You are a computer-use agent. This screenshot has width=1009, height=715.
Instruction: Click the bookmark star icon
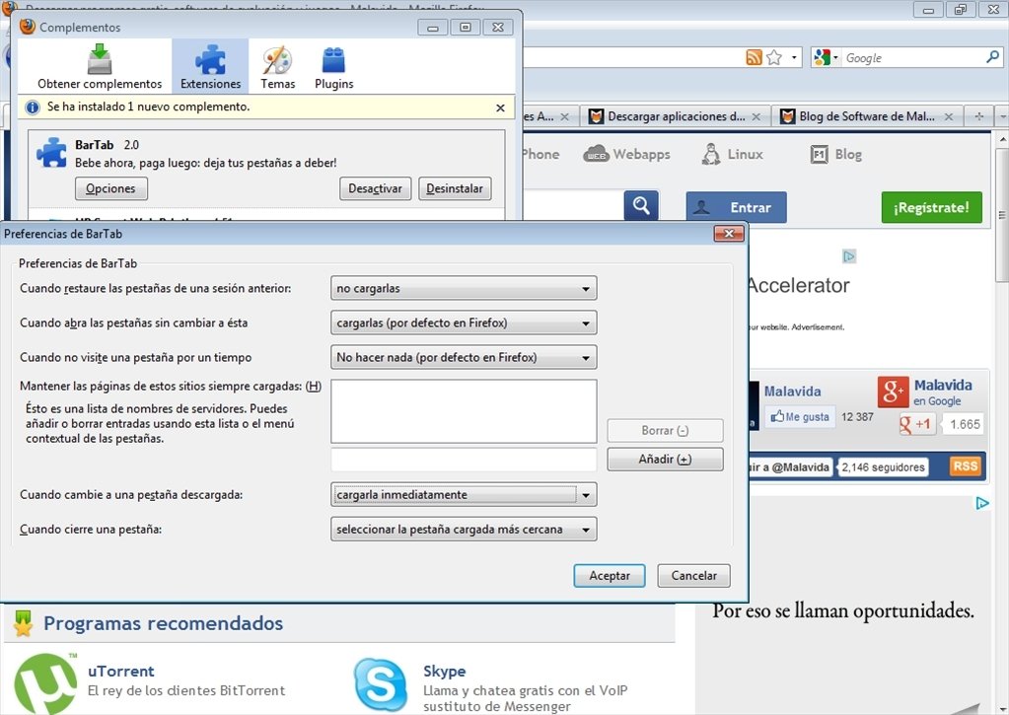(774, 57)
